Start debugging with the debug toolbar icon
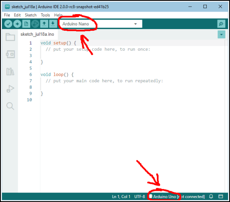230x202 pixels. pos(35,24)
